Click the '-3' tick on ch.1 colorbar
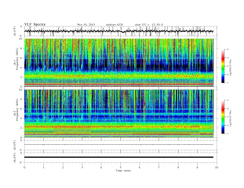244x188 pixels. [227, 49]
